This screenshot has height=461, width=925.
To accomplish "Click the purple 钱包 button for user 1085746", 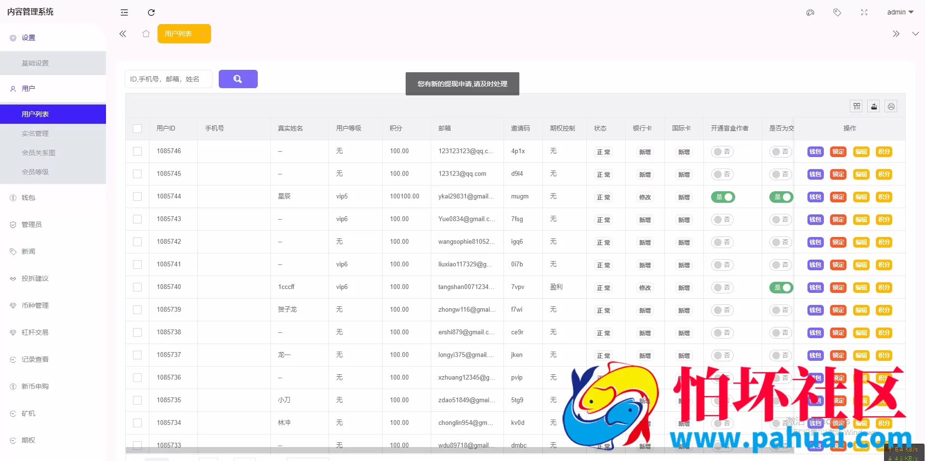I will [x=815, y=152].
